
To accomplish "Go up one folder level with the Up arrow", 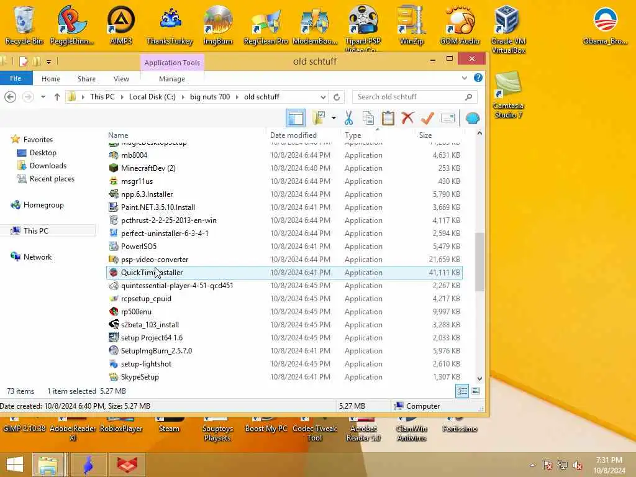I will [57, 97].
